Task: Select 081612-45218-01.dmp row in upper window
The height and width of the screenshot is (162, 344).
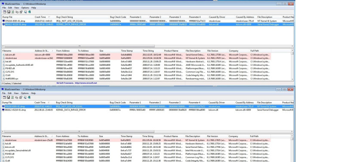Action: click(147, 24)
